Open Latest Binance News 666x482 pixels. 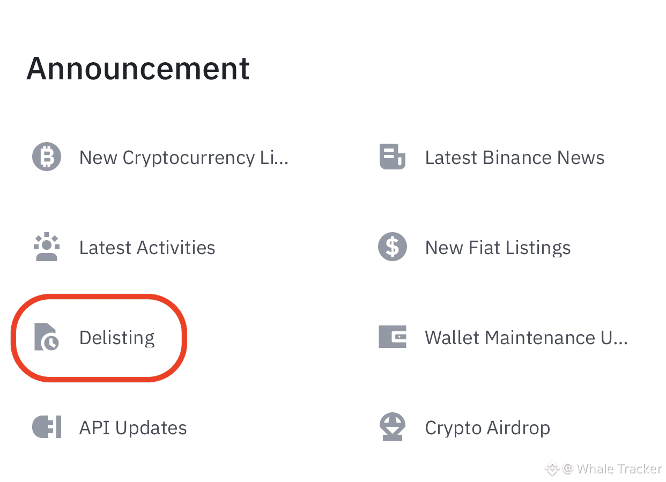pyautogui.click(x=514, y=157)
